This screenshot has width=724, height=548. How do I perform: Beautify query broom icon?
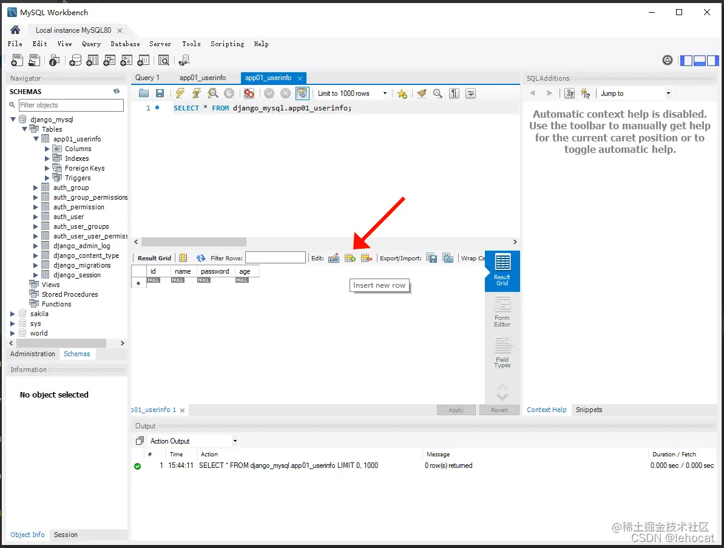421,93
